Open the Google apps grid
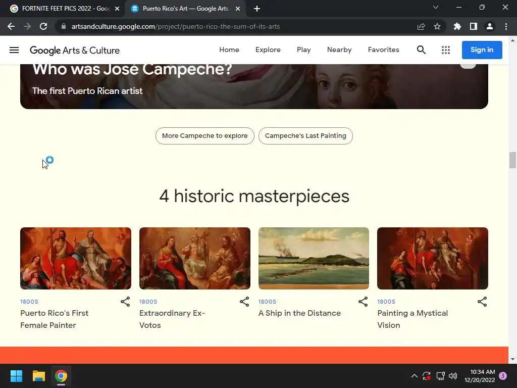Viewport: 517px width, 388px height. click(x=446, y=50)
